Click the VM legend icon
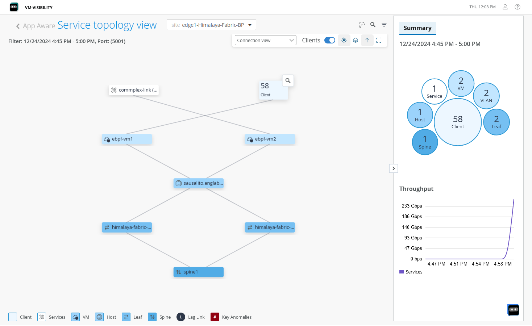Image resolution: width=532 pixels, height=326 pixels. coord(75,317)
